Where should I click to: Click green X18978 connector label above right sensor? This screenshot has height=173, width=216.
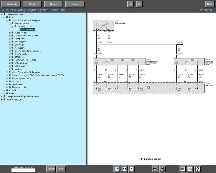coord(180,53)
